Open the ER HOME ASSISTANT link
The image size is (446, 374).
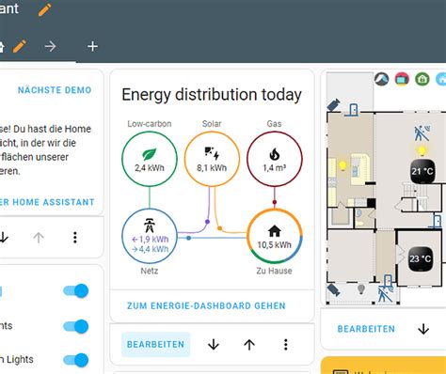coord(47,202)
